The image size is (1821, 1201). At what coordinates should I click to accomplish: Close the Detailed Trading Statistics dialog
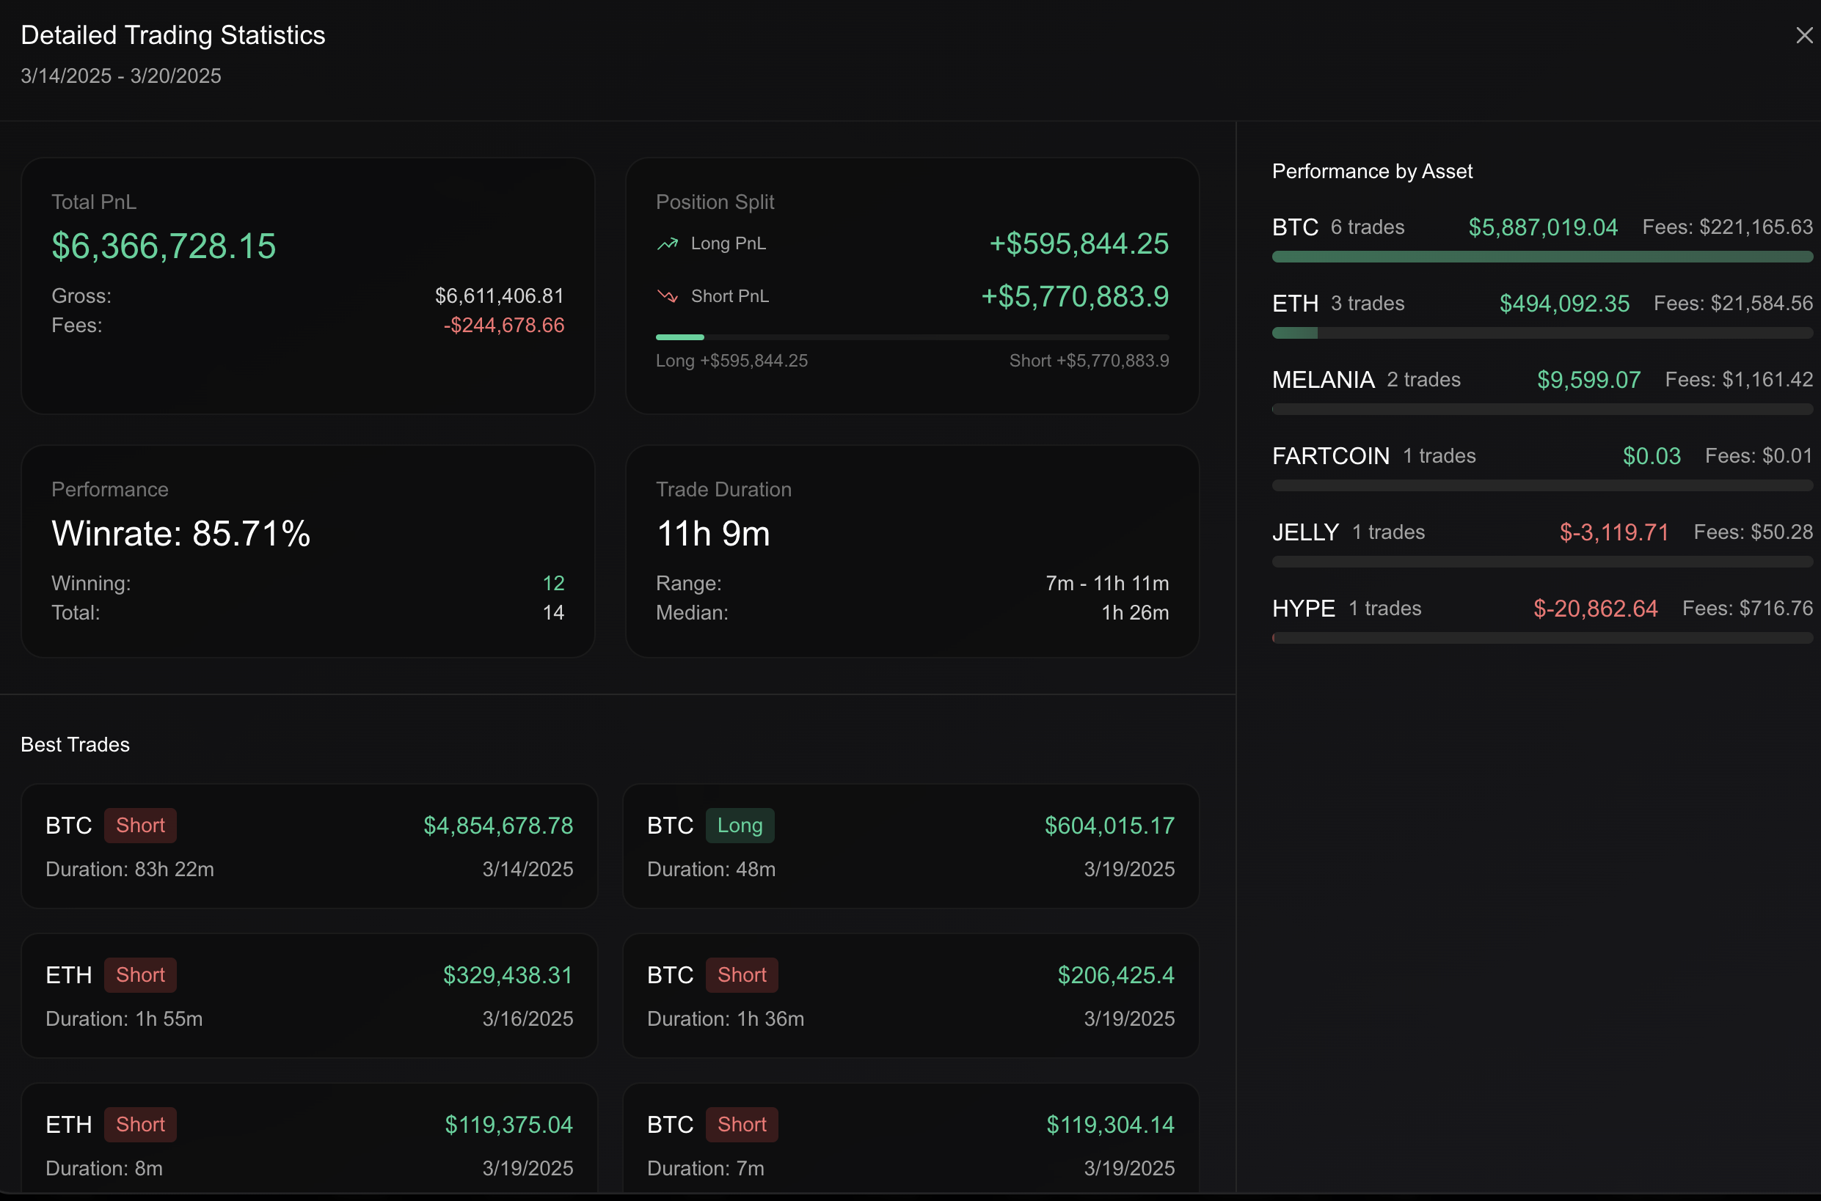pos(1803,35)
